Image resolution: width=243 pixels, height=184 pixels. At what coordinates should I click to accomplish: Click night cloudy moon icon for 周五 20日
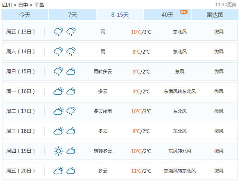[71, 171]
